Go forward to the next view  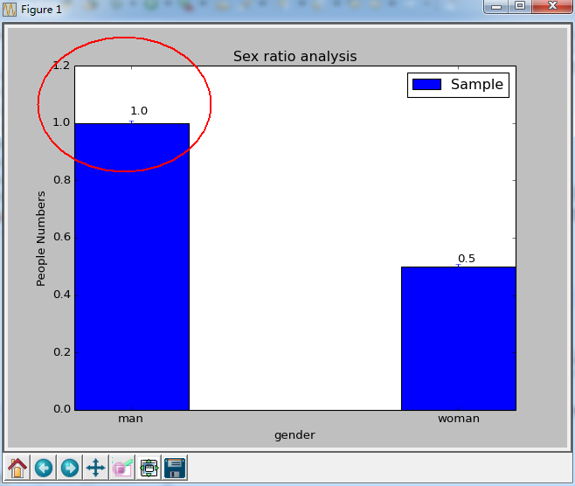pyautogui.click(x=70, y=468)
